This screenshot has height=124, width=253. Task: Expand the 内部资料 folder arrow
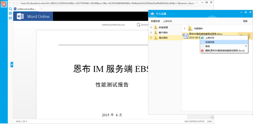(185, 29)
